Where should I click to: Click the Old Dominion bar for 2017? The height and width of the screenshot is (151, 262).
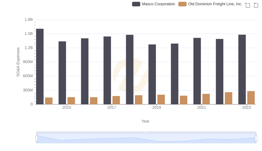116,100
